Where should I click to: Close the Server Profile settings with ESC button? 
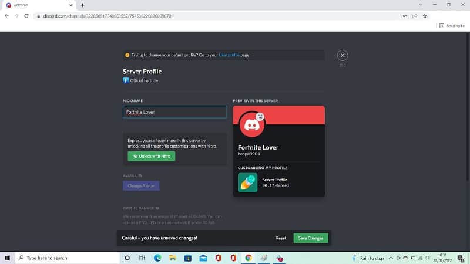[343, 55]
